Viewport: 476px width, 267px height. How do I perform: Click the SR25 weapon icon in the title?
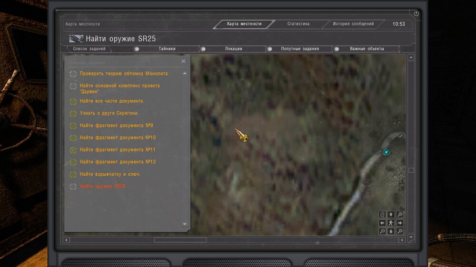coord(76,38)
